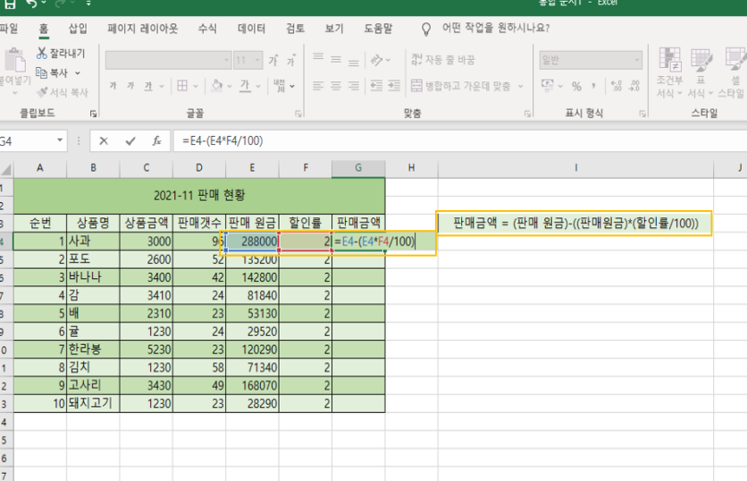747x481 pixels.
Task: Switch to the View (보기) tab
Action: pyautogui.click(x=334, y=29)
